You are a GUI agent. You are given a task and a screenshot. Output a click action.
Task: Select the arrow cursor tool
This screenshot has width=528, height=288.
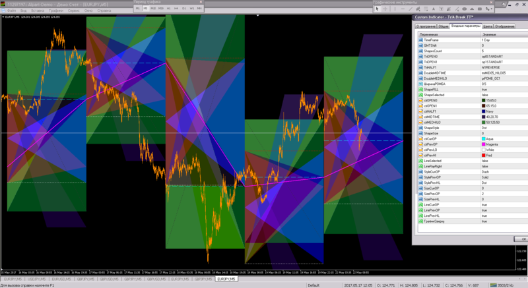pos(378,9)
